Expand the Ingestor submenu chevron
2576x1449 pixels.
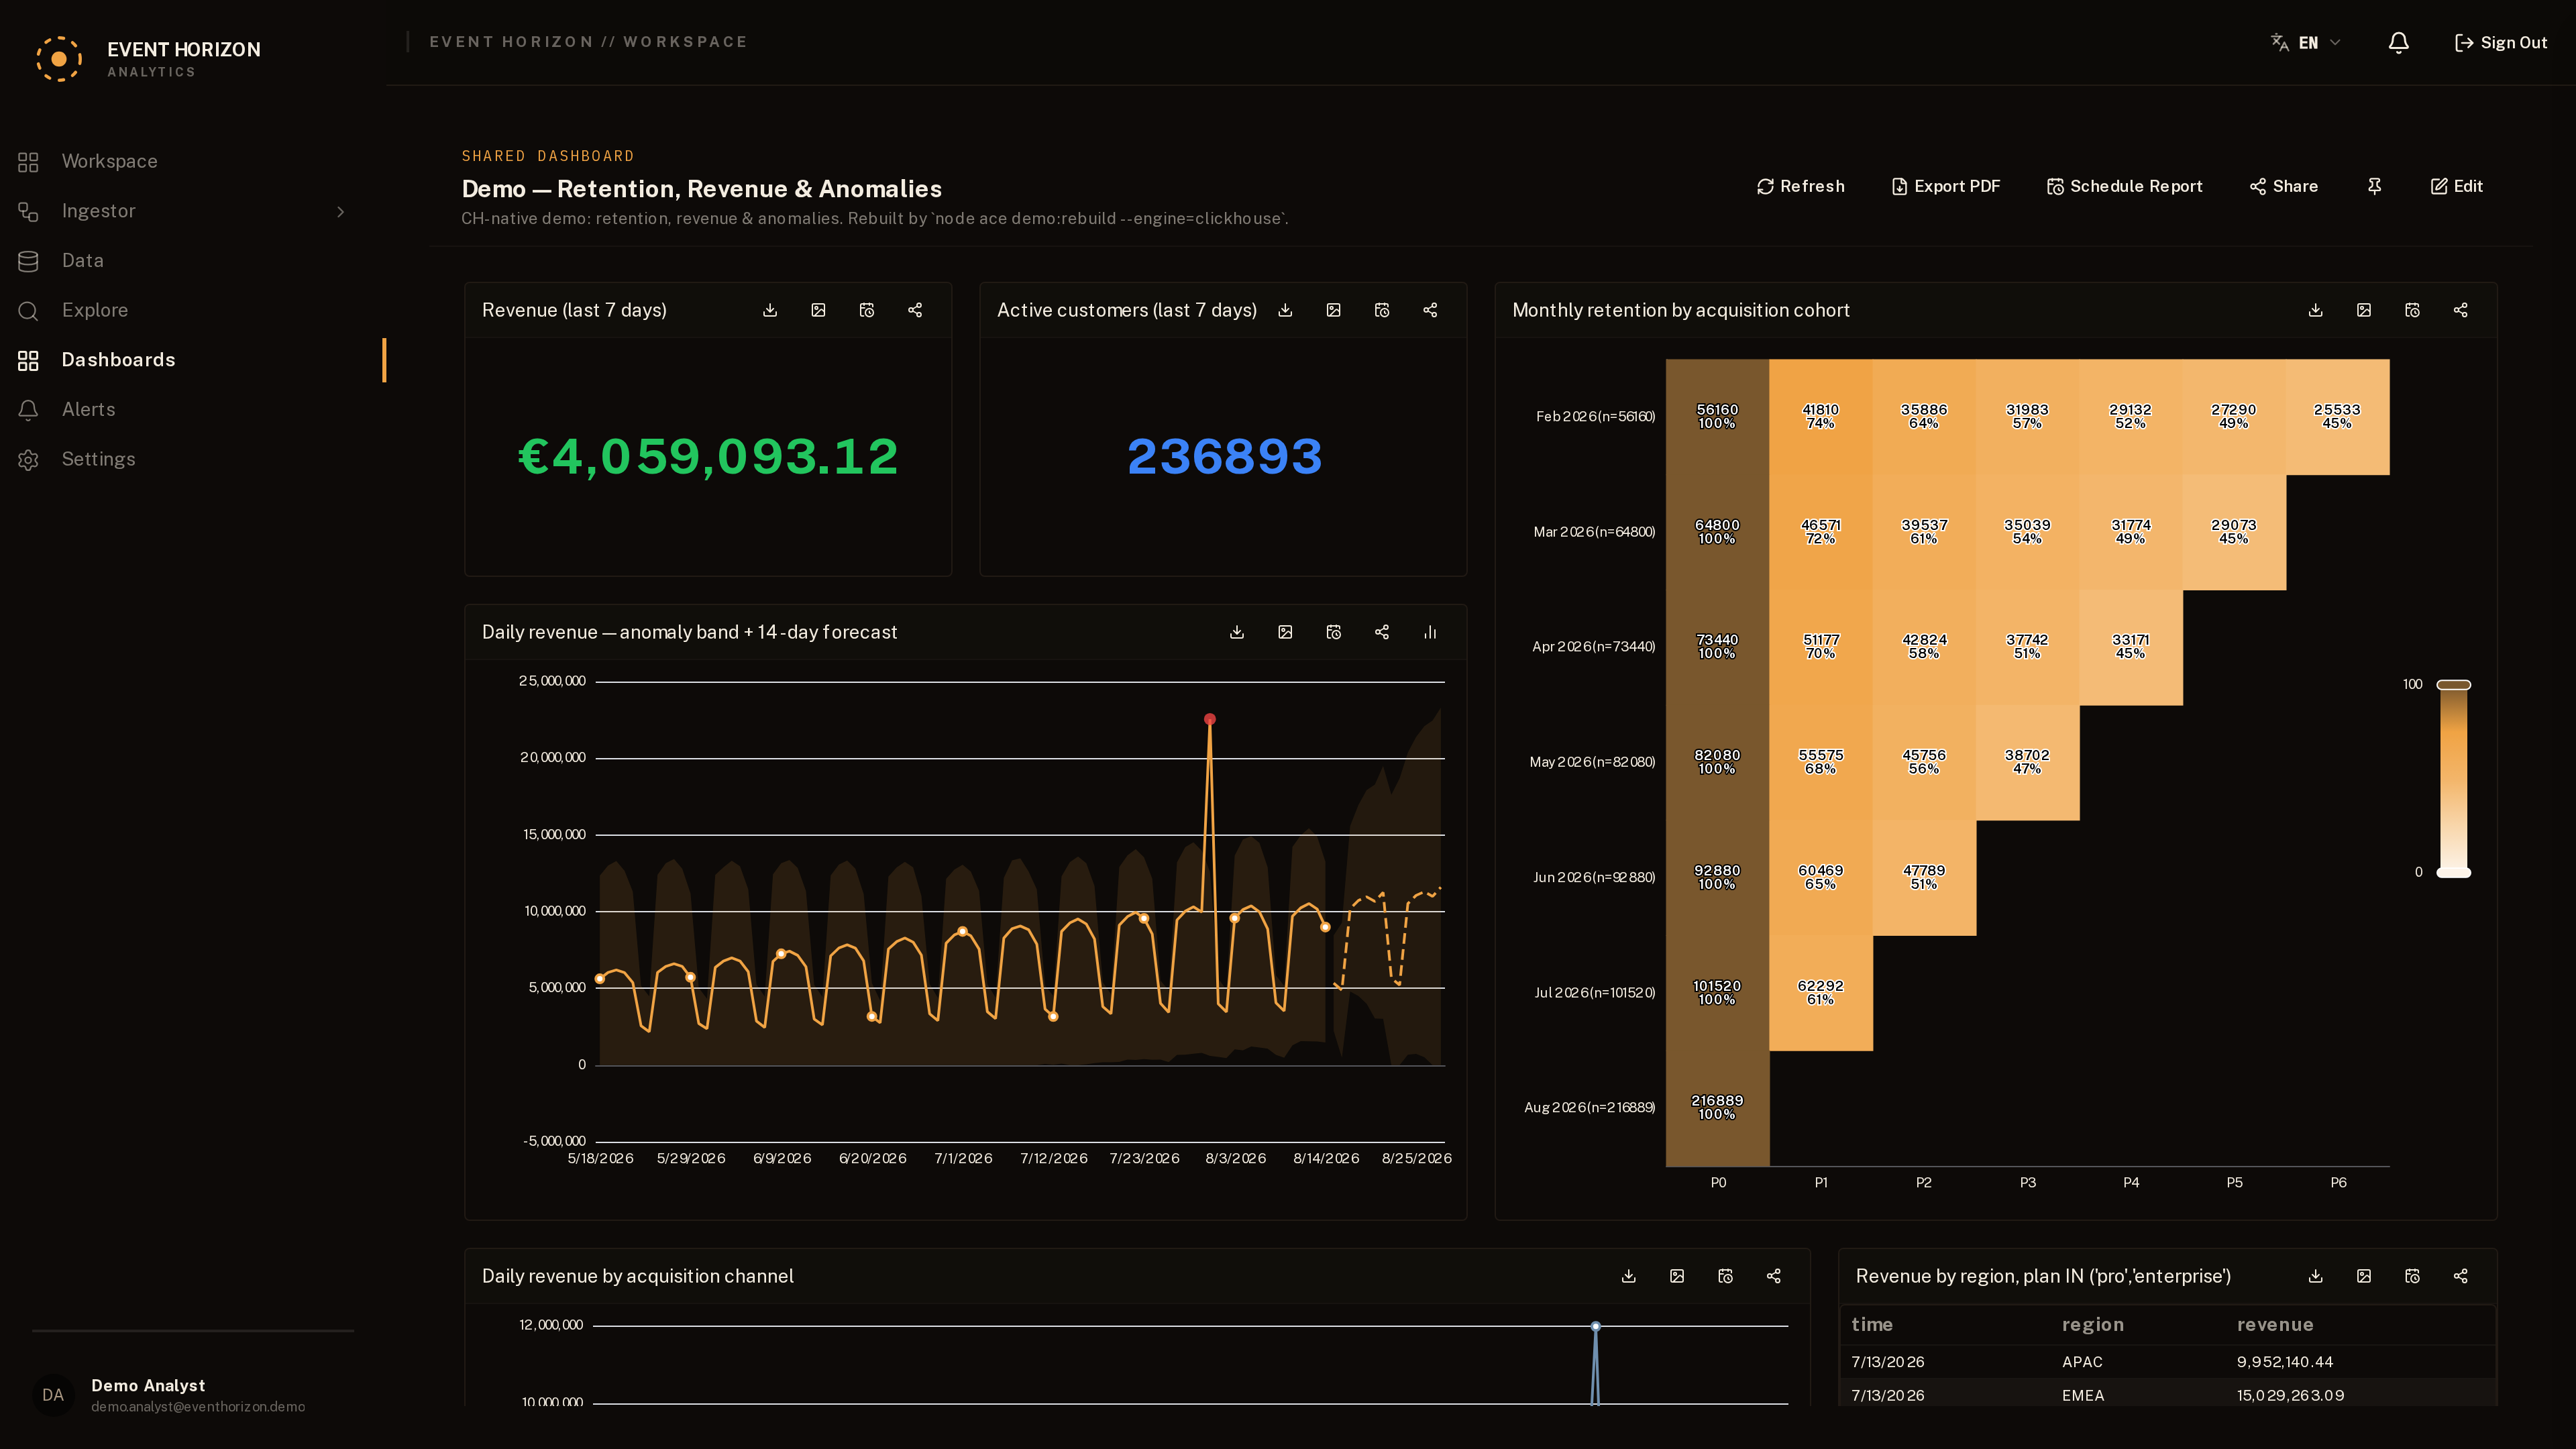coord(341,211)
